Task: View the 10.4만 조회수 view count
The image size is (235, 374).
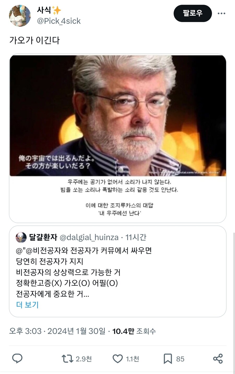Action: [x=134, y=331]
